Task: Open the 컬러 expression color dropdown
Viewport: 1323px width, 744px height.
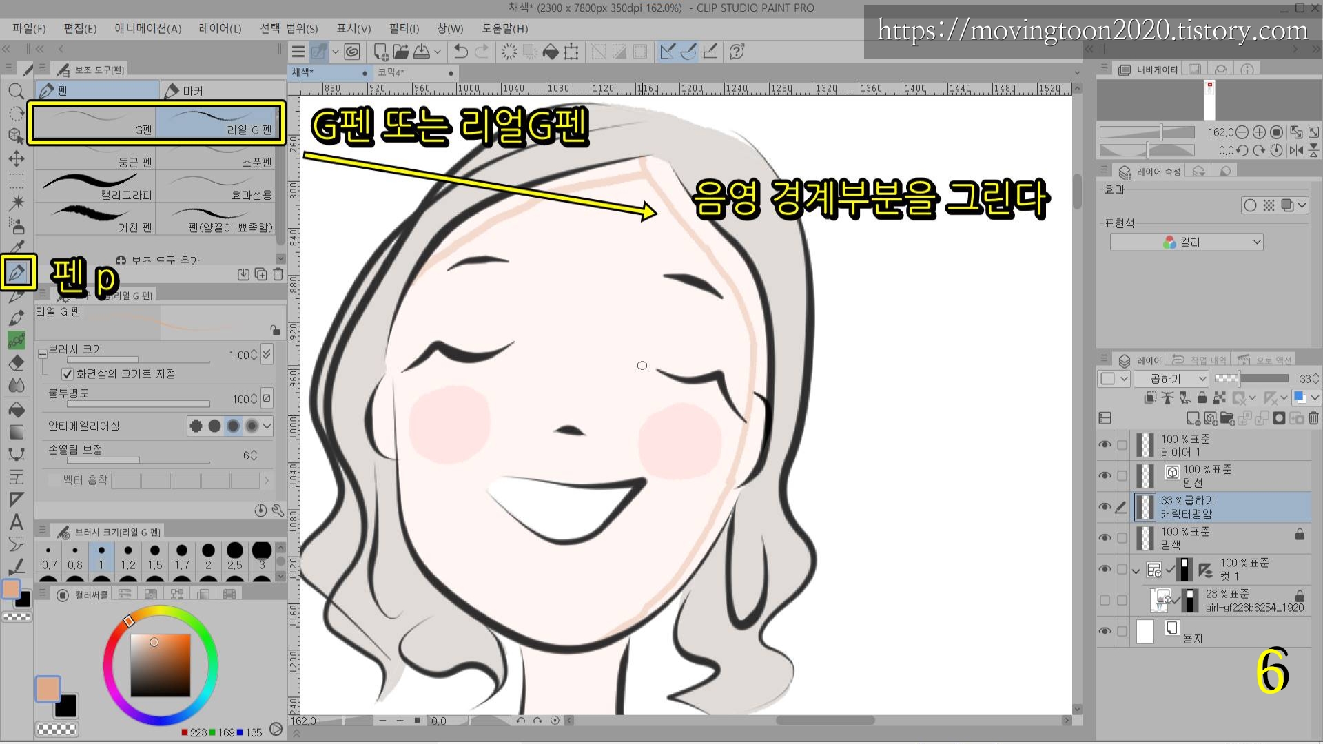Action: pyautogui.click(x=1186, y=242)
